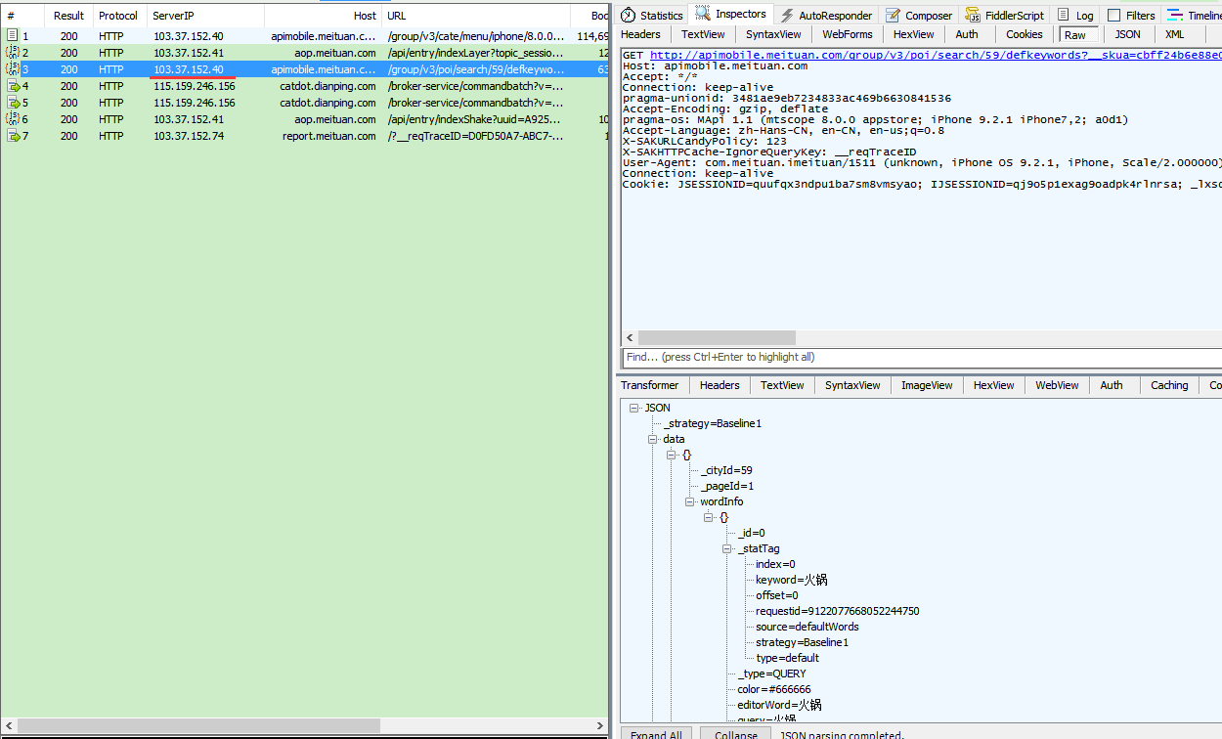Click the Log document icon
The height and width of the screenshot is (739, 1222).
click(1064, 16)
